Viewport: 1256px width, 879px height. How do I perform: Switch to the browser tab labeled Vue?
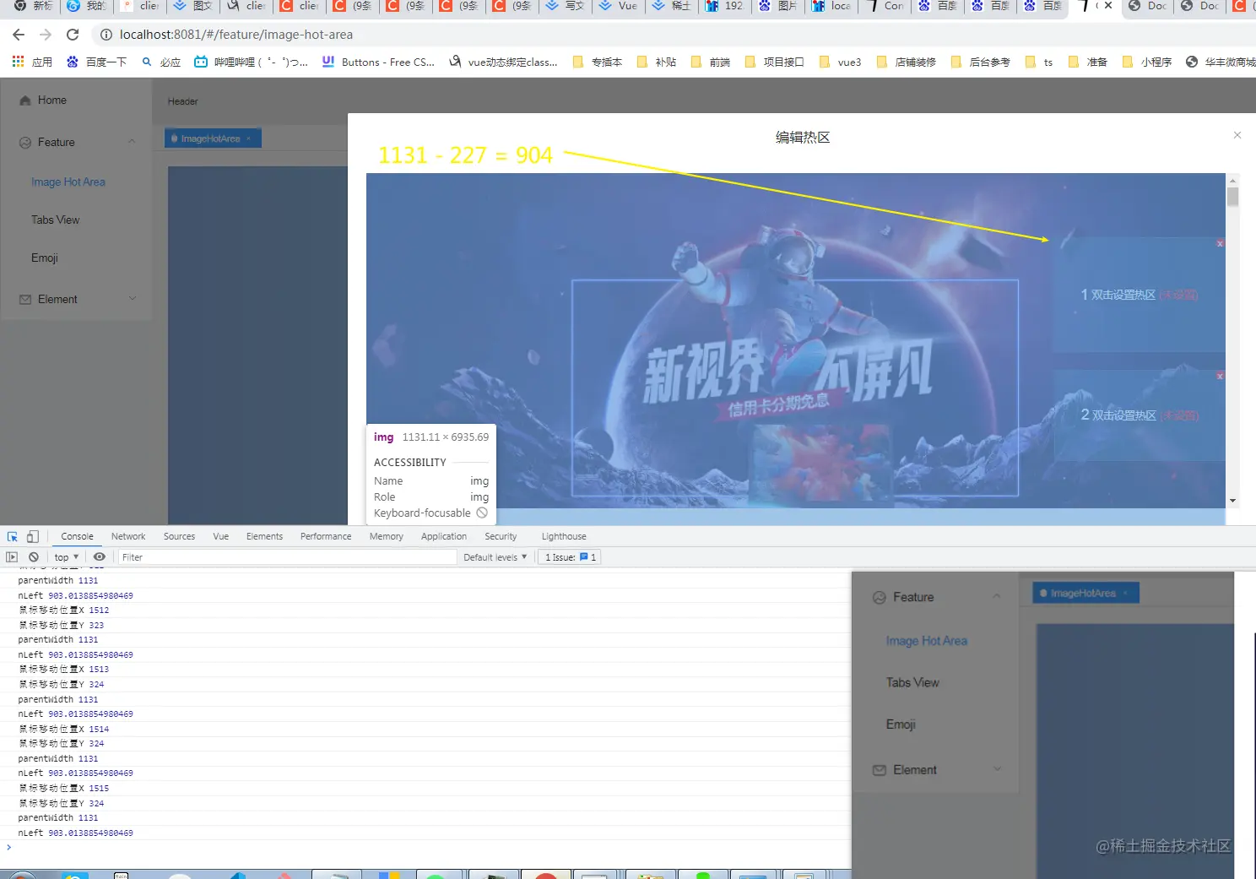(x=618, y=6)
